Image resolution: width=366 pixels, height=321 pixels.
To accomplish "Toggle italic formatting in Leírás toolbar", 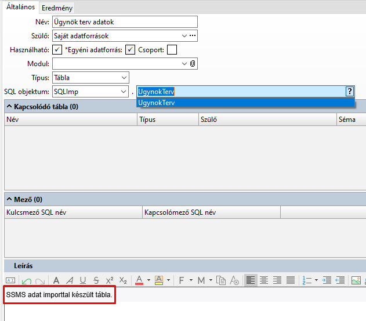I will [x=70, y=280].
